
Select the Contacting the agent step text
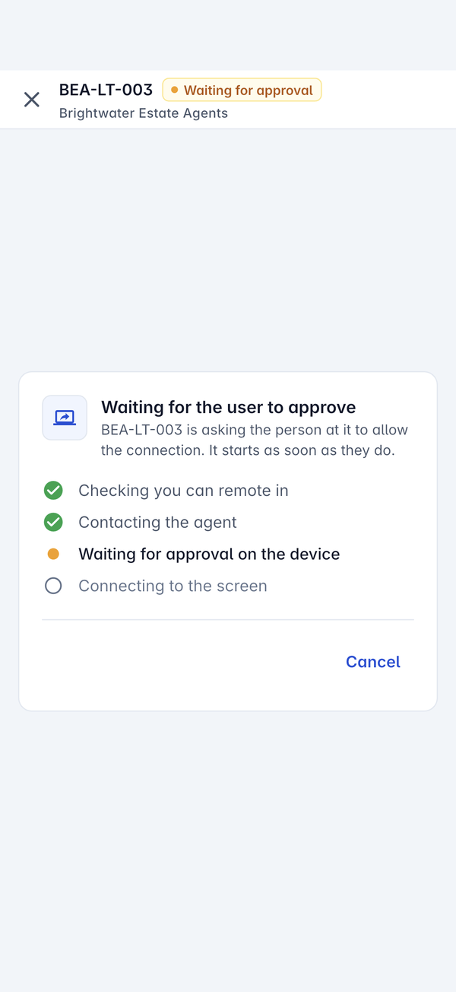157,523
